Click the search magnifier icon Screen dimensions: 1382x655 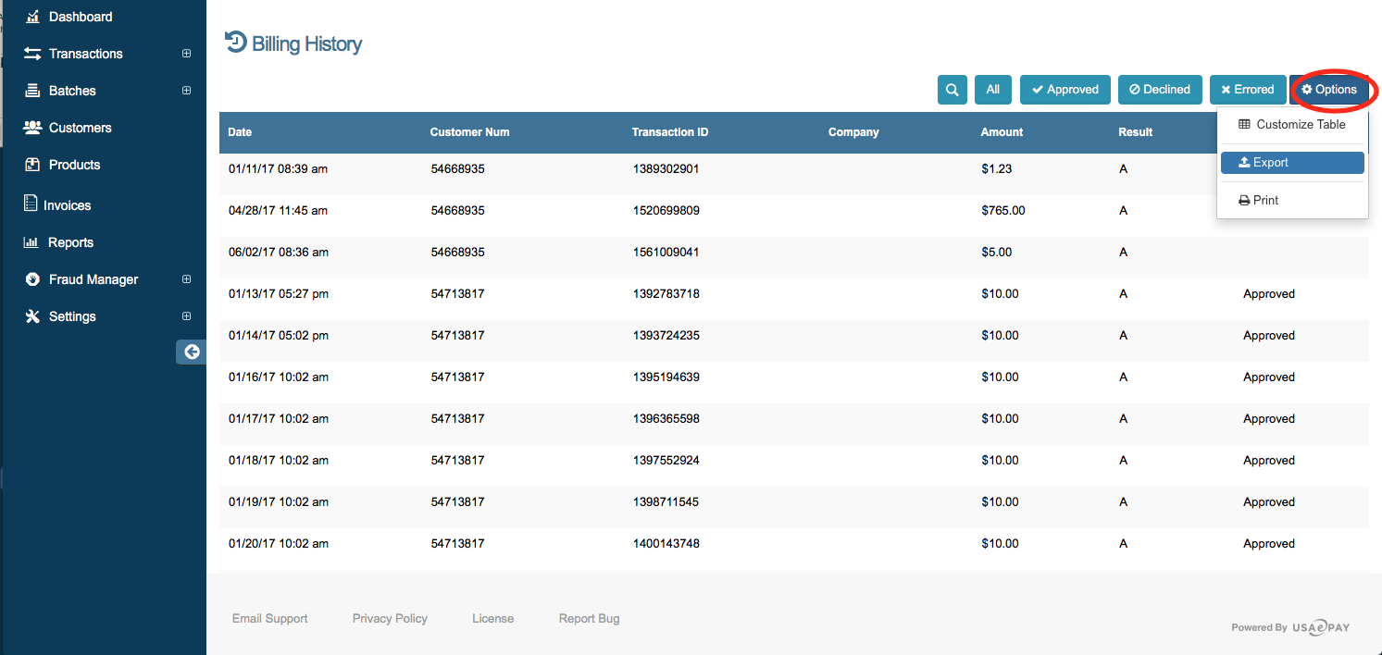point(952,89)
